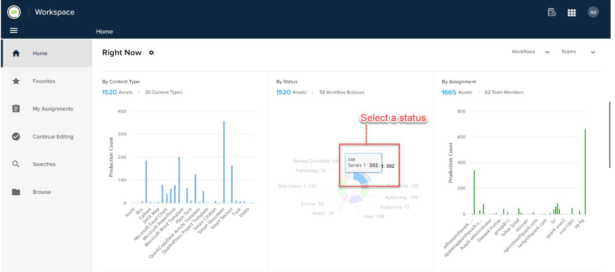Viewport: 615px width, 272px height.
Task: Open the apps grid icon
Action: click(572, 12)
